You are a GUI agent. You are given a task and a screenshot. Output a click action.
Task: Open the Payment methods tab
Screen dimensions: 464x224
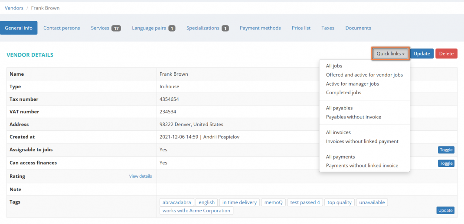tap(260, 28)
